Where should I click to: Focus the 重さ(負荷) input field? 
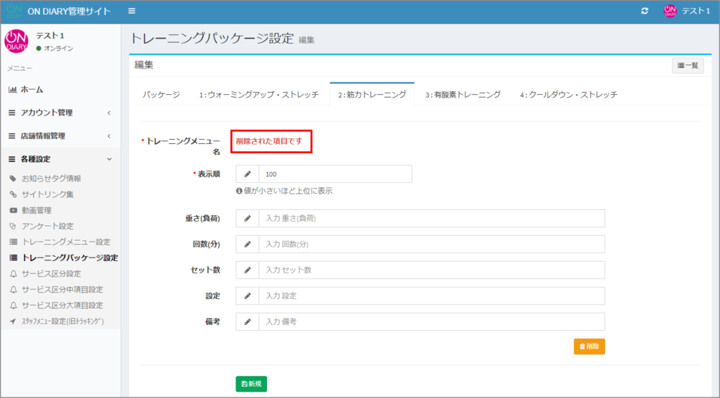point(431,218)
